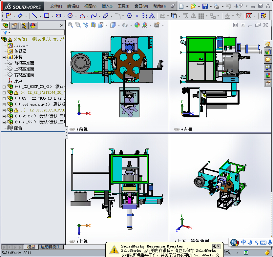Click the New document icon
Screen dimensions: 273x257
pos(181,6)
